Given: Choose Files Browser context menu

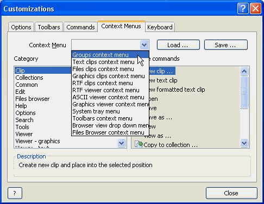Looking at the screenshot, I should [x=110, y=132].
